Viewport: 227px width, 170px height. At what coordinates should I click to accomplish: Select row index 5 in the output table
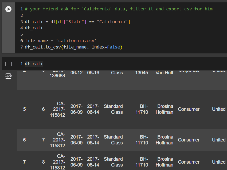click(x=24, y=109)
